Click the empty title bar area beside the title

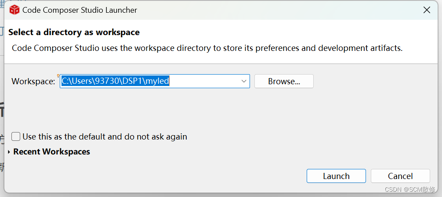[x=279, y=10]
